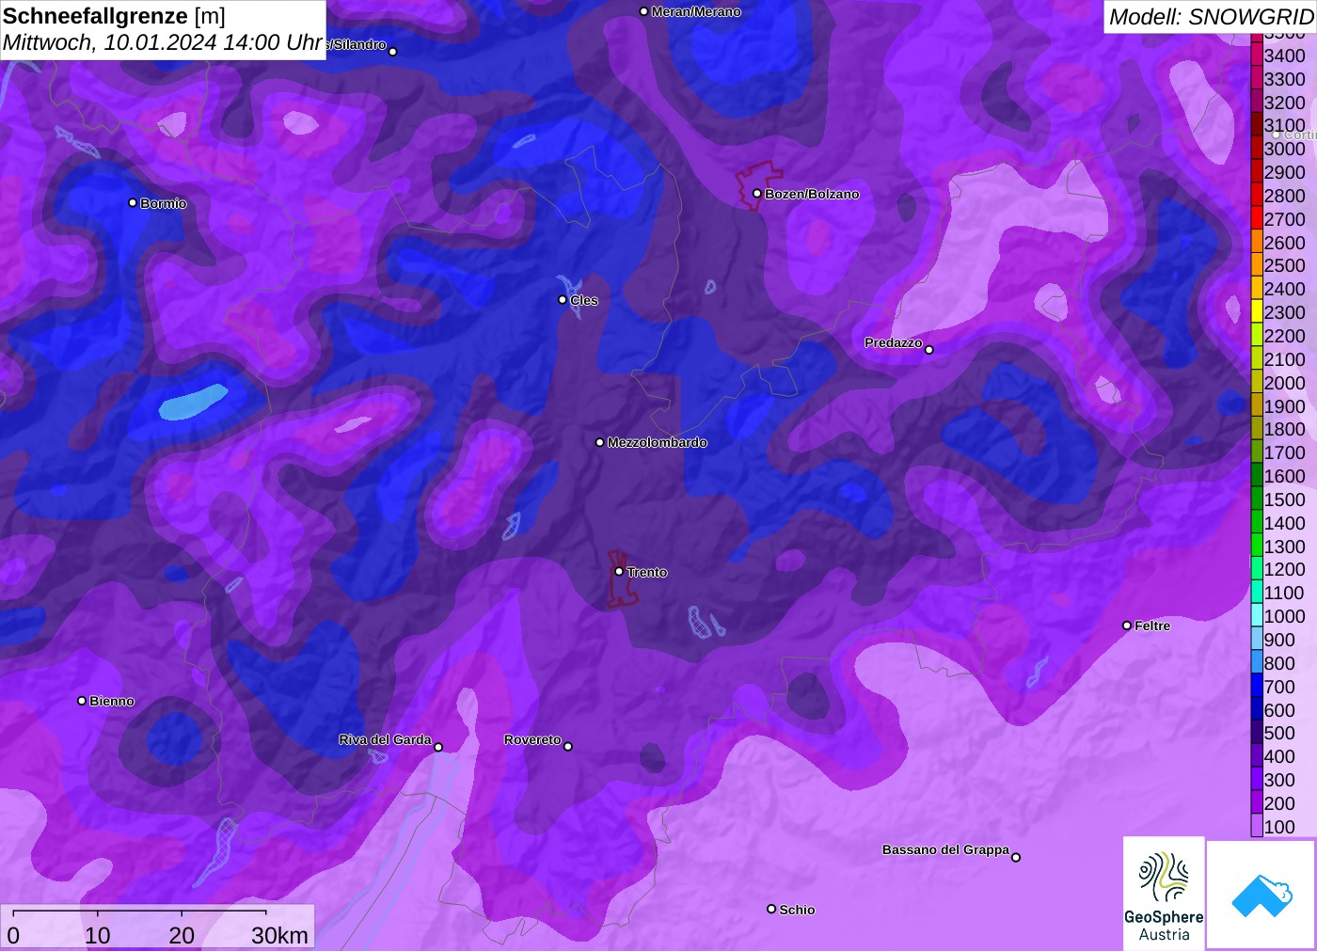The height and width of the screenshot is (951, 1317).
Task: Click the red Bozen municipality outline
Action: coord(758,185)
